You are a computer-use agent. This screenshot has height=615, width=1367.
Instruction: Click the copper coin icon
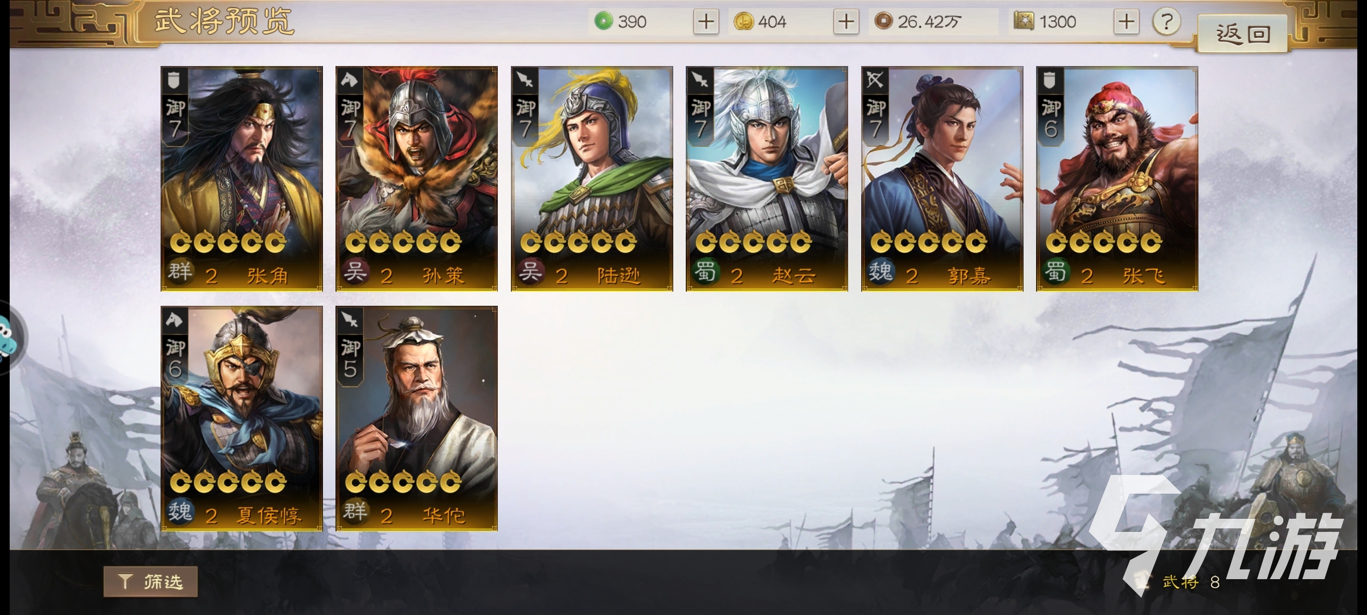coord(883,22)
